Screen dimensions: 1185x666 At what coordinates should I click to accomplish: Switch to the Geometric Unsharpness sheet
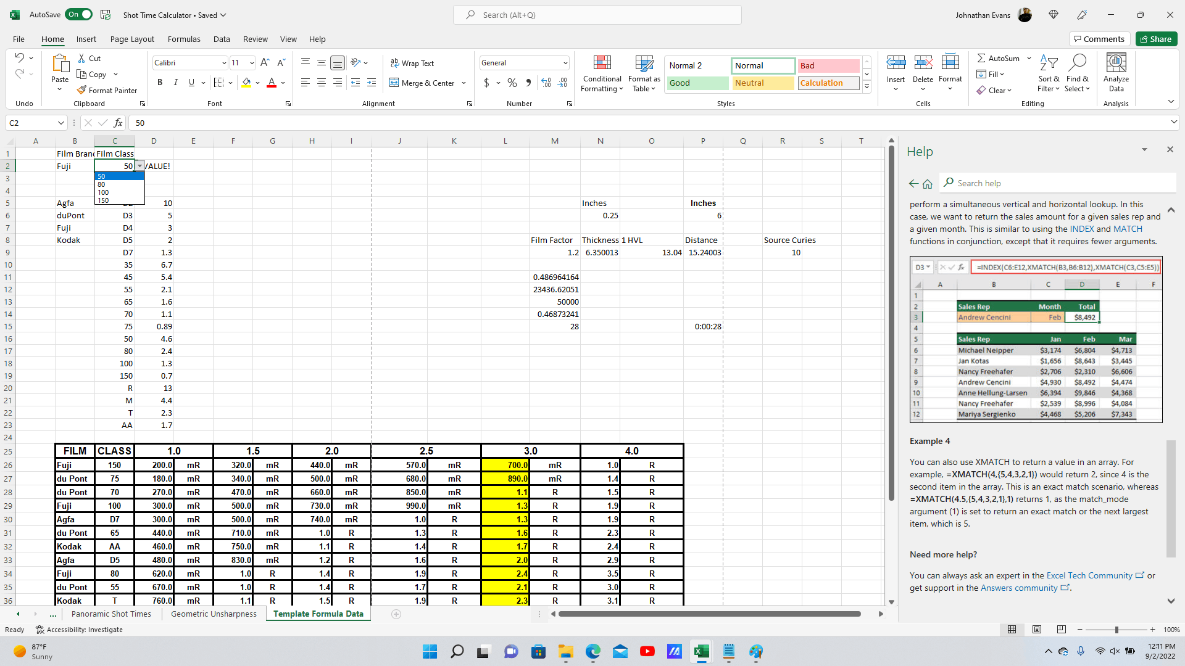214,614
